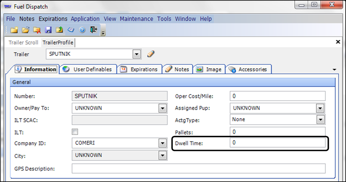
Task: Switch to the User Definables tab
Action: click(89, 69)
